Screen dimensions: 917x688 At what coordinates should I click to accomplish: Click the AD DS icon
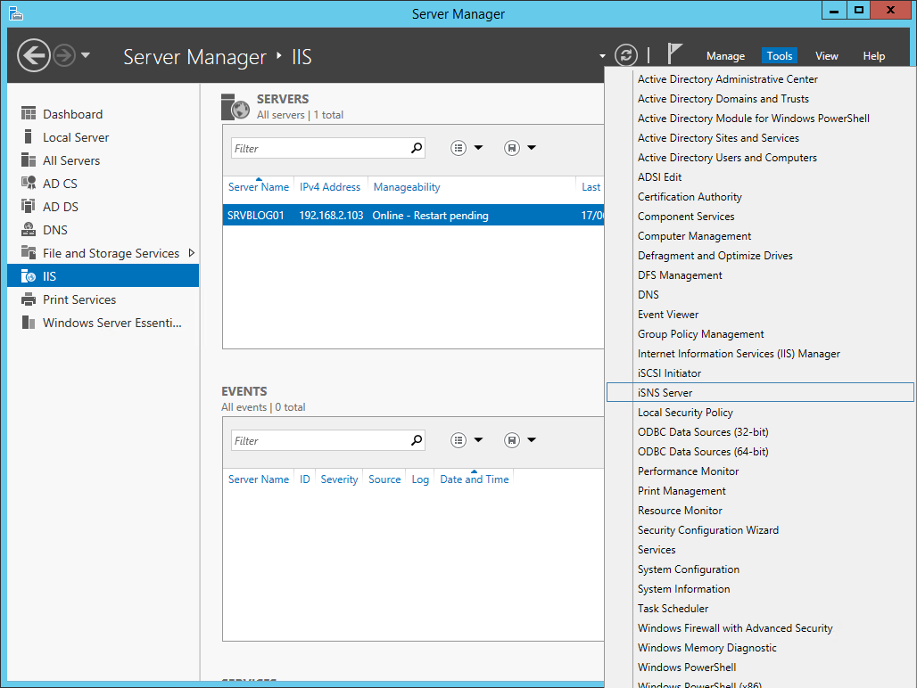[x=28, y=206]
